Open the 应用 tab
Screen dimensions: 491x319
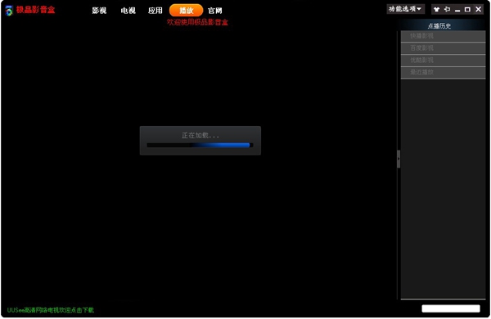click(155, 11)
